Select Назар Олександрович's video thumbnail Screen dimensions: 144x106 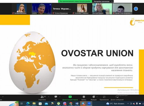(x=122, y=9)
